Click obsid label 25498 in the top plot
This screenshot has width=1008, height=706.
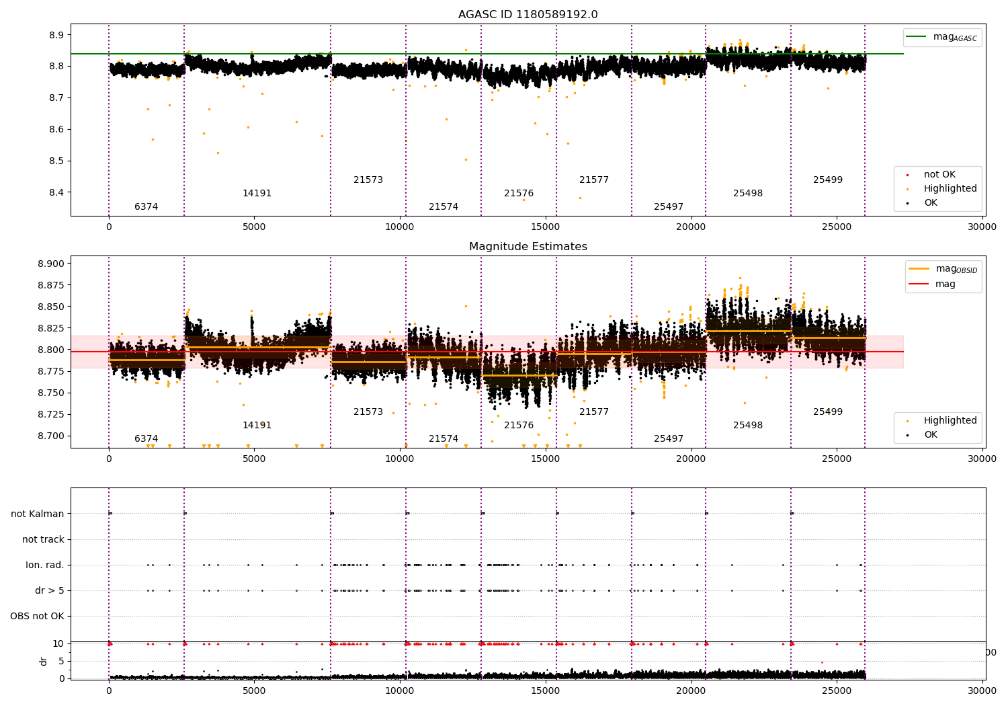tap(748, 194)
